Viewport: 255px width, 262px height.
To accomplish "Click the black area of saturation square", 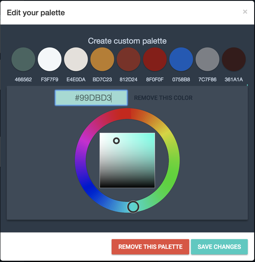I will click(127, 184).
